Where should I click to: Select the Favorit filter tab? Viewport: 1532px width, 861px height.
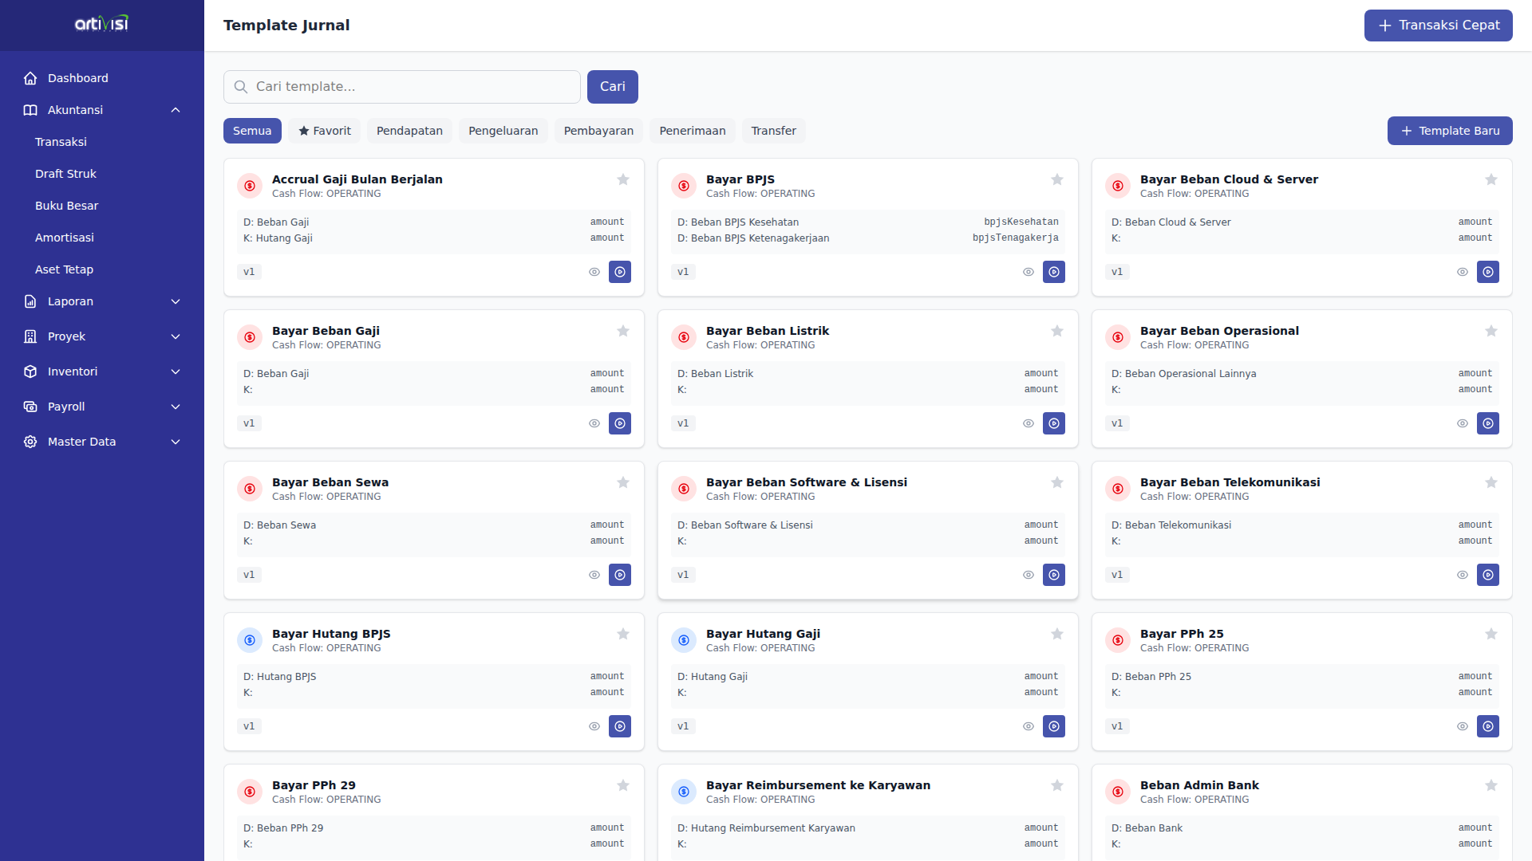tap(325, 131)
